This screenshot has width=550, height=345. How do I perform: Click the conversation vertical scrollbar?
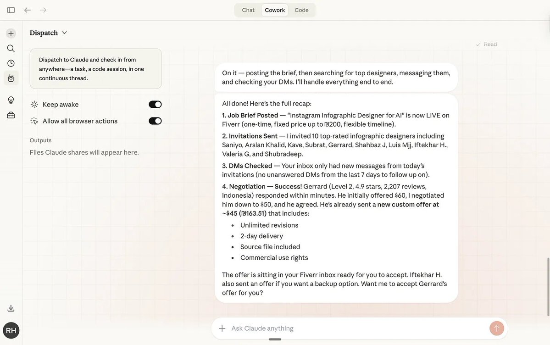(x=548, y=287)
